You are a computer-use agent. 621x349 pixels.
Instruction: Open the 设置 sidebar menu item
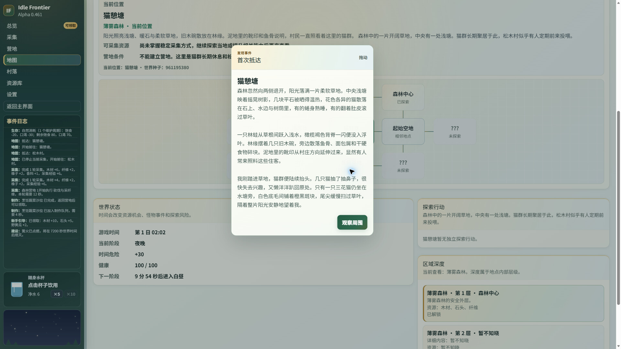(42, 94)
